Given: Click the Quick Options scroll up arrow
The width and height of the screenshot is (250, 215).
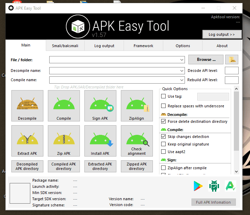Looking at the screenshot, I should [x=236, y=89].
